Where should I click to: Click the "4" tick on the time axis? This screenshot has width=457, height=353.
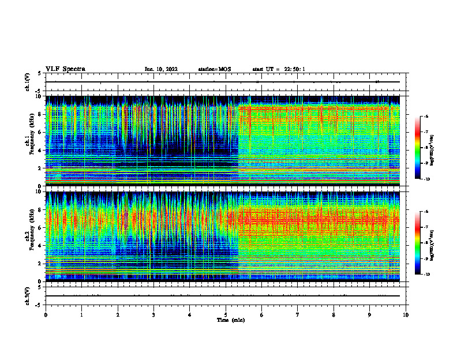click(x=190, y=315)
